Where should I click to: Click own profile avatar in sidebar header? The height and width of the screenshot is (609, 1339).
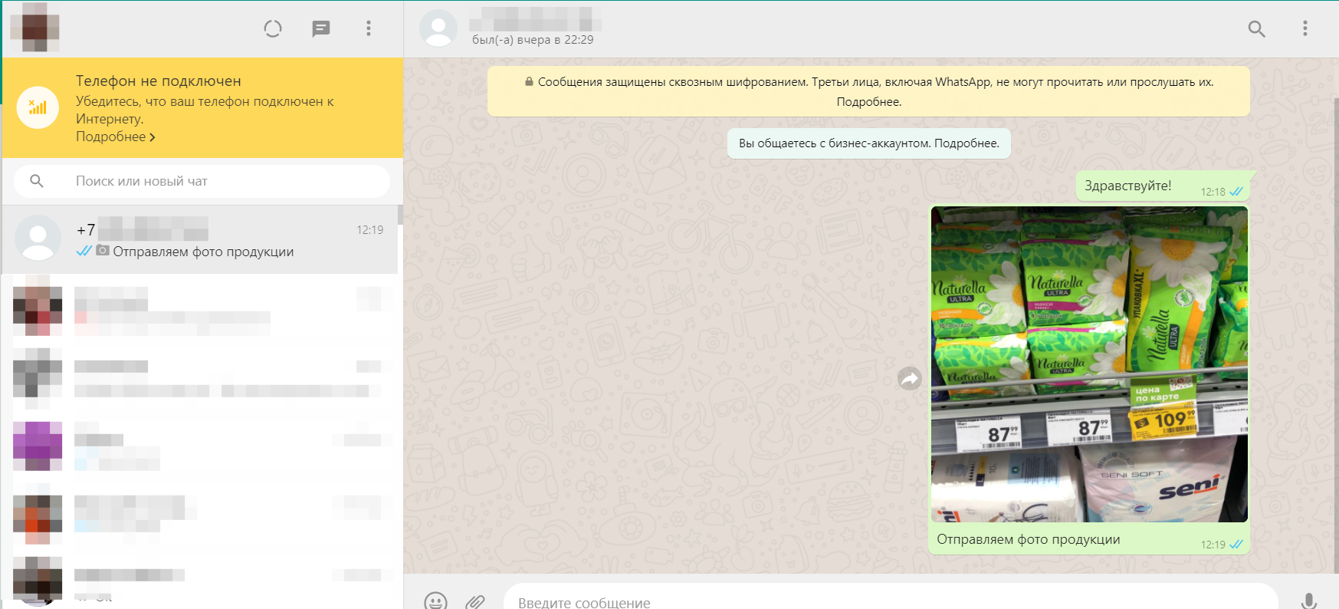[34, 28]
